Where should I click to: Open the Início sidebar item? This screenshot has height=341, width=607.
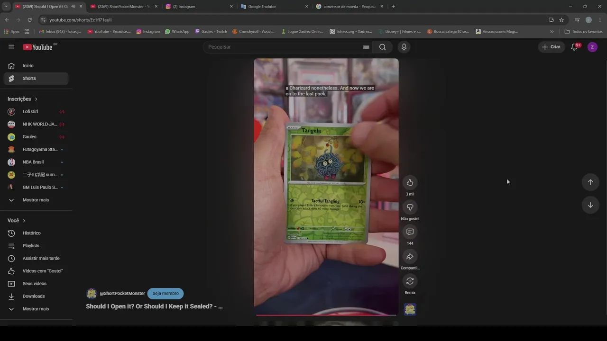point(36,66)
